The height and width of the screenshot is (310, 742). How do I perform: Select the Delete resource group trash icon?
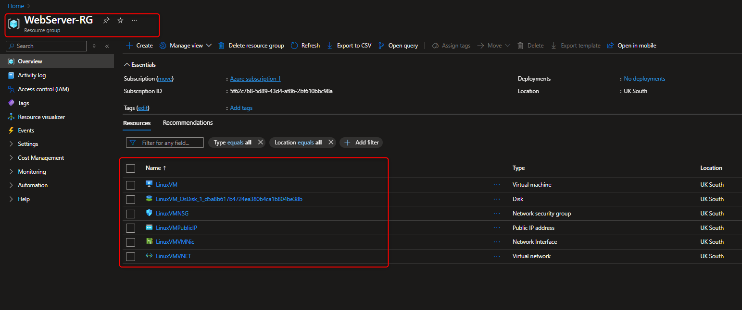click(x=221, y=45)
